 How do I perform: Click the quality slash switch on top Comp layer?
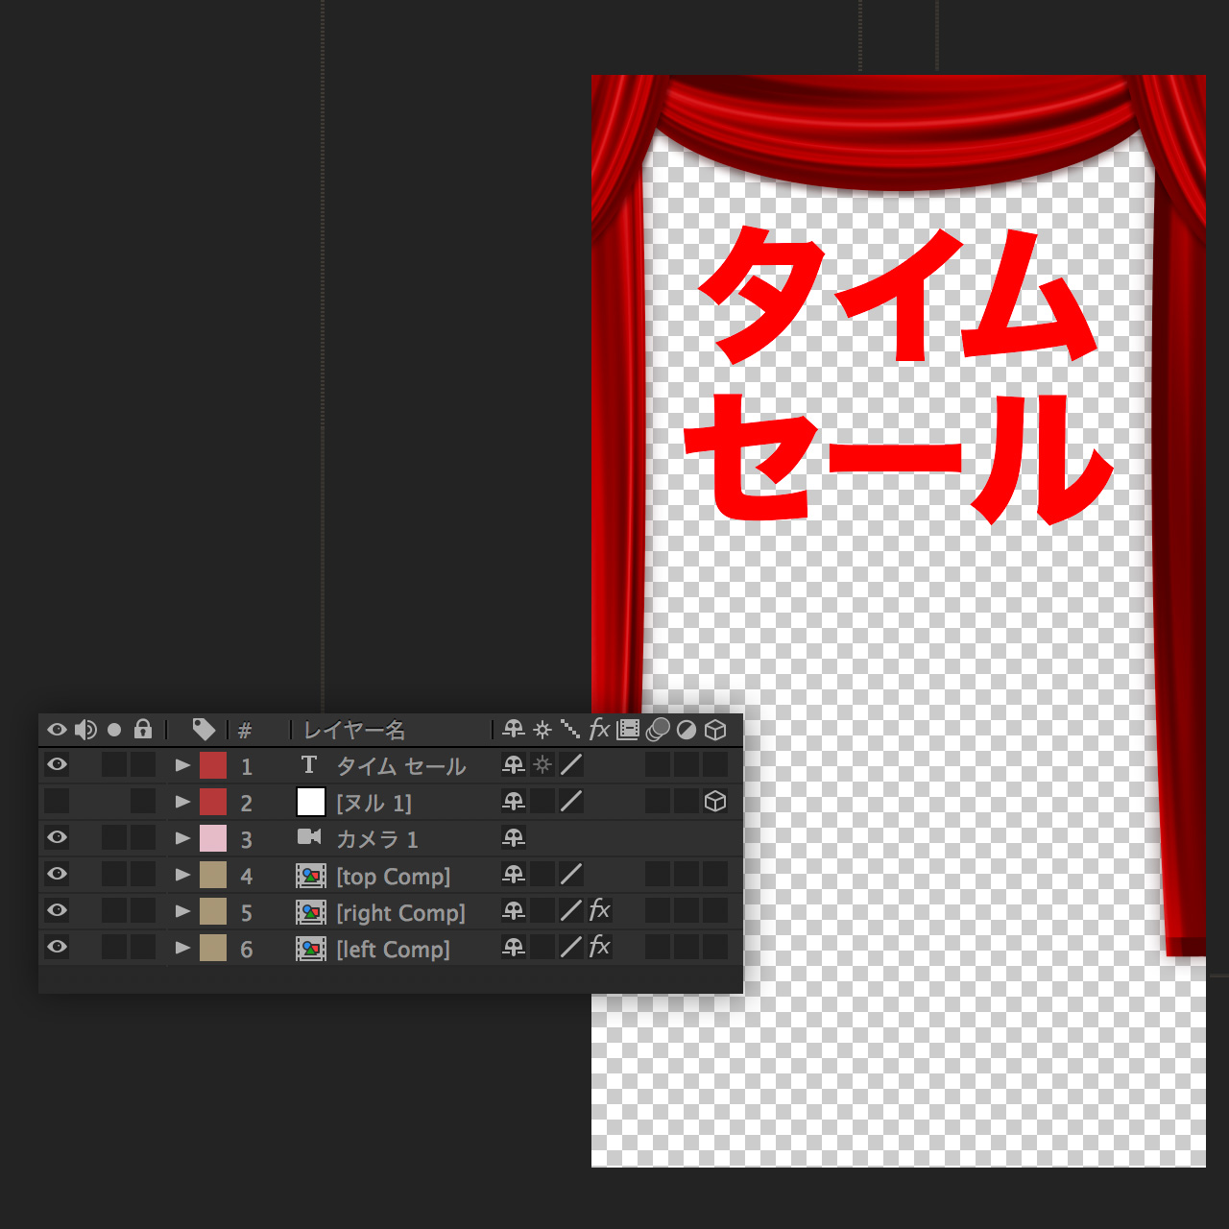571,874
